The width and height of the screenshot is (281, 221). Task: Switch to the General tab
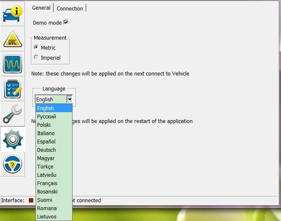tap(41, 8)
